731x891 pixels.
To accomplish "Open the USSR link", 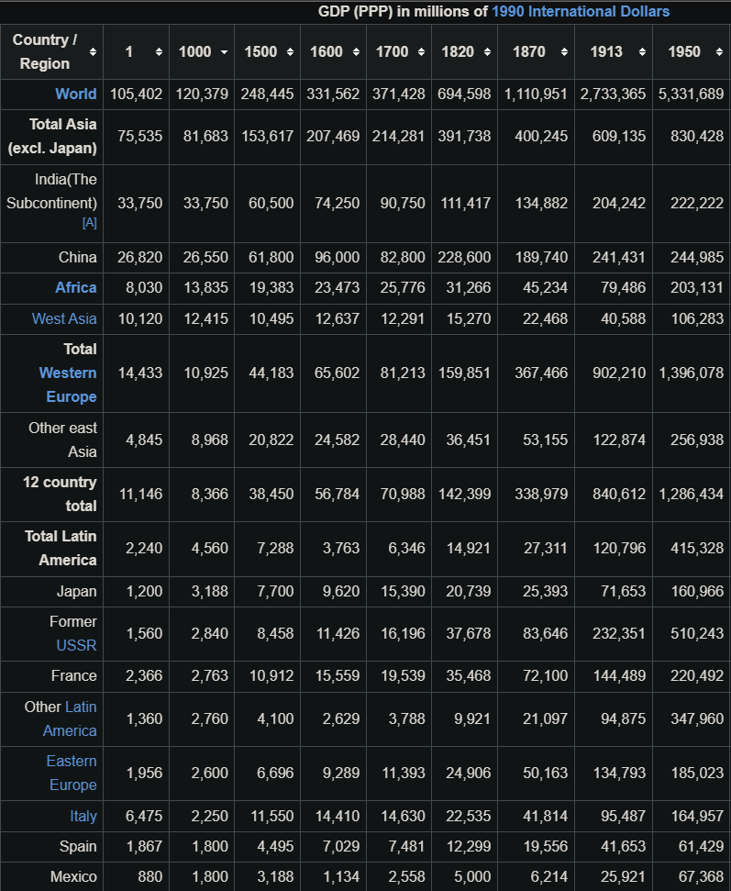I will coord(76,645).
